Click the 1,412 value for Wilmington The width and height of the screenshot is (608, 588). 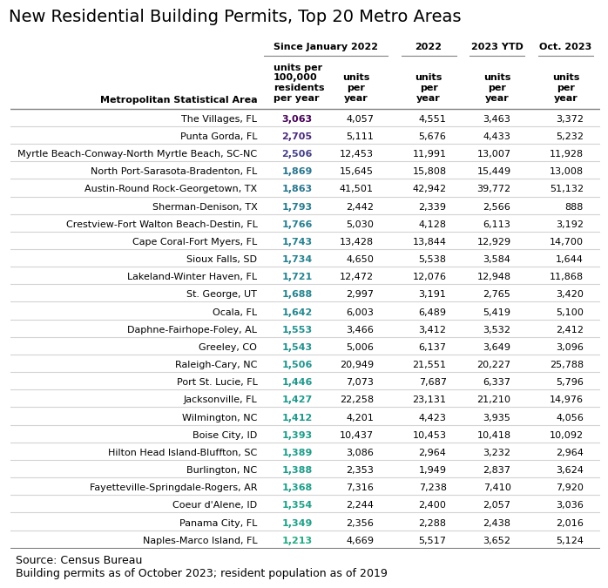[x=297, y=418]
